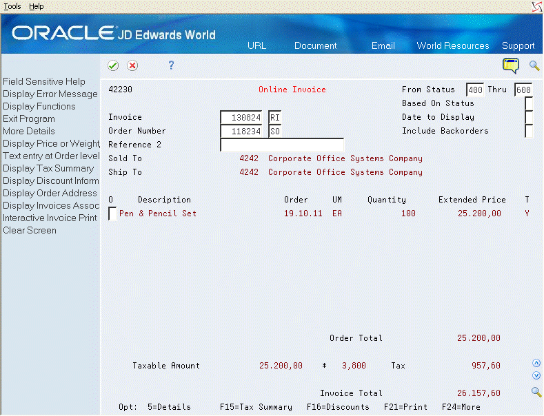The height and width of the screenshot is (416, 544).
Task: Open the Help menu
Action: coord(36,6)
